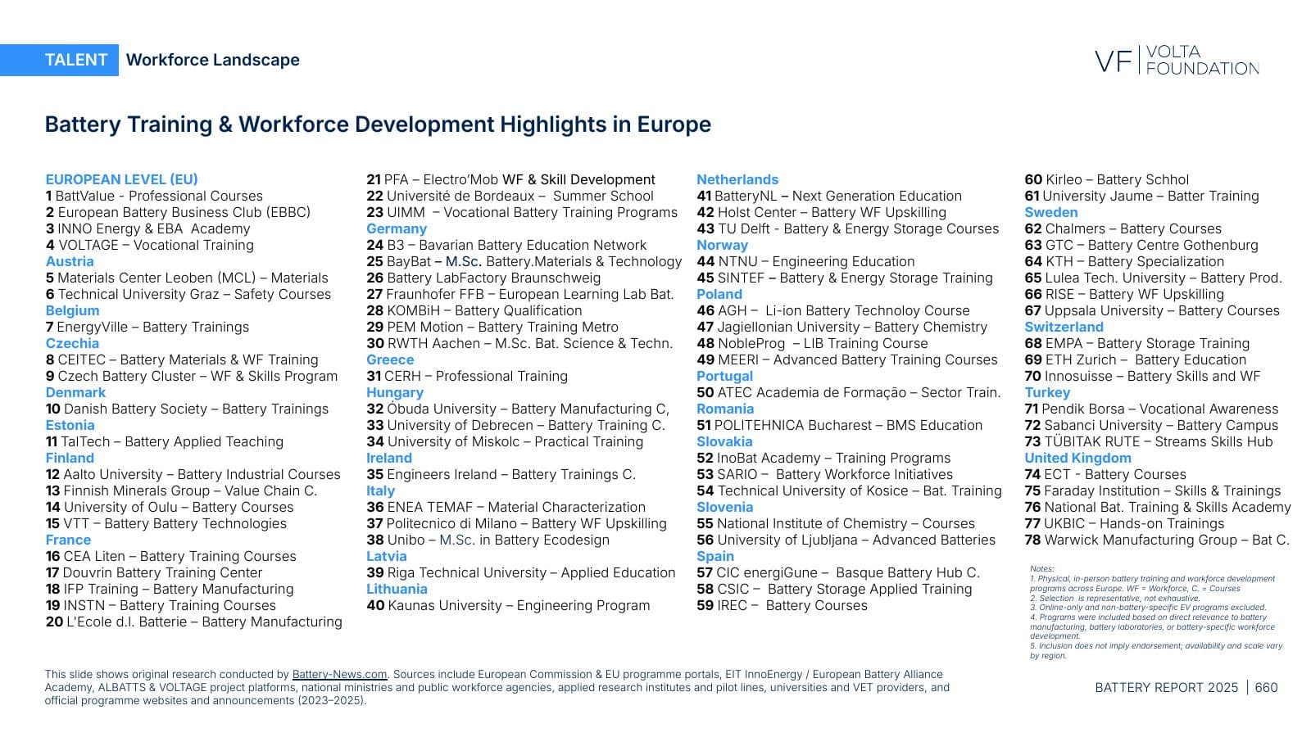The height and width of the screenshot is (737, 1311).
Task: Select the Czechia country heading
Action: 72,343
